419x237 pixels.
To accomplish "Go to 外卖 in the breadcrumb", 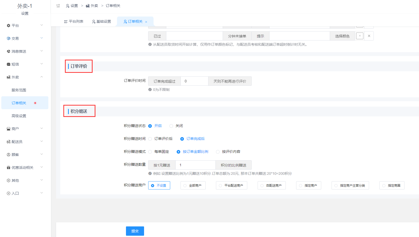I will (92, 6).
